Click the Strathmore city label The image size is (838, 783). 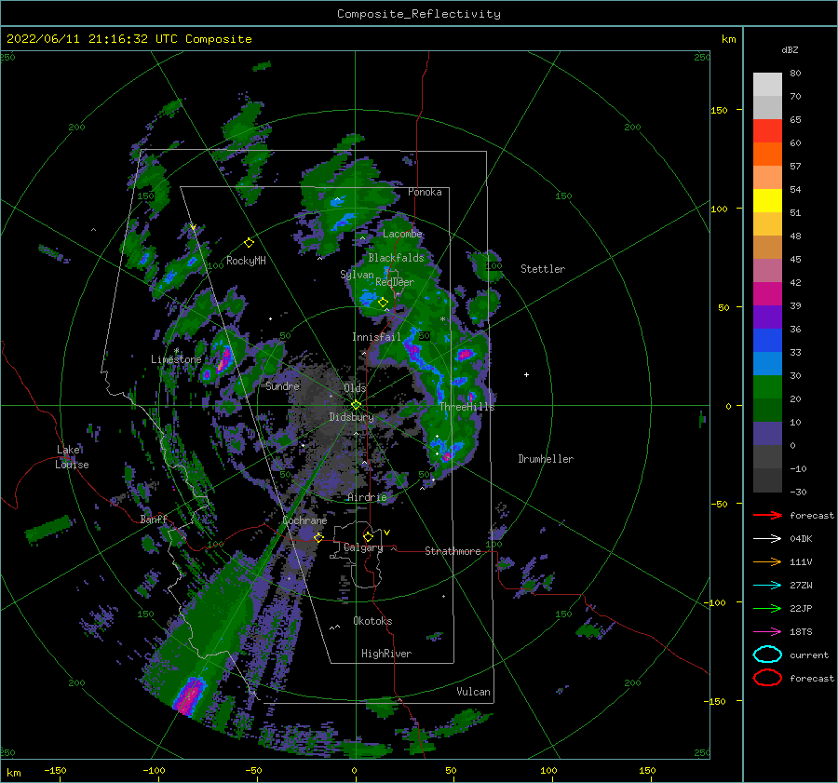point(453,551)
